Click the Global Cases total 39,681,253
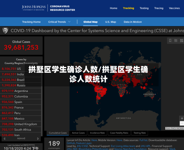 tap(21, 47)
